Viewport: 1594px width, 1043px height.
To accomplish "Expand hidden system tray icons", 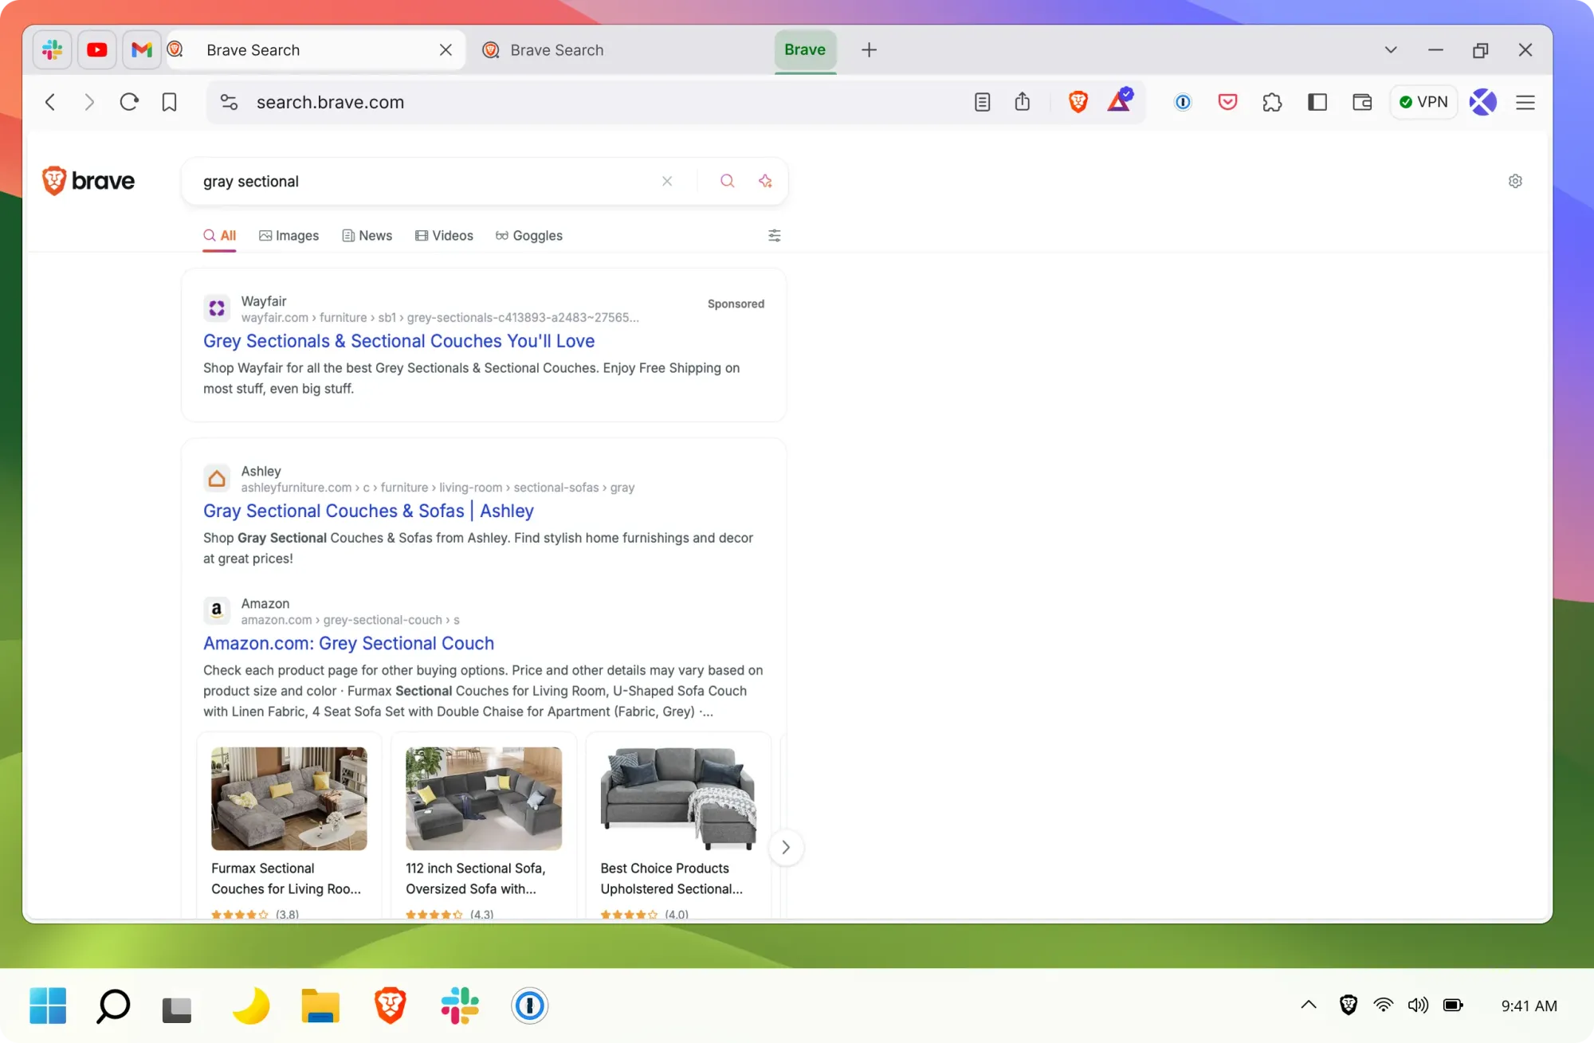I will (1308, 1006).
